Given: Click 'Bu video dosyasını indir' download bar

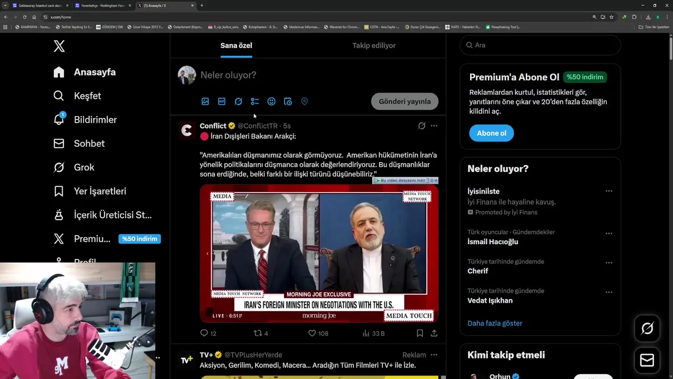Looking at the screenshot, I should pyautogui.click(x=402, y=181).
